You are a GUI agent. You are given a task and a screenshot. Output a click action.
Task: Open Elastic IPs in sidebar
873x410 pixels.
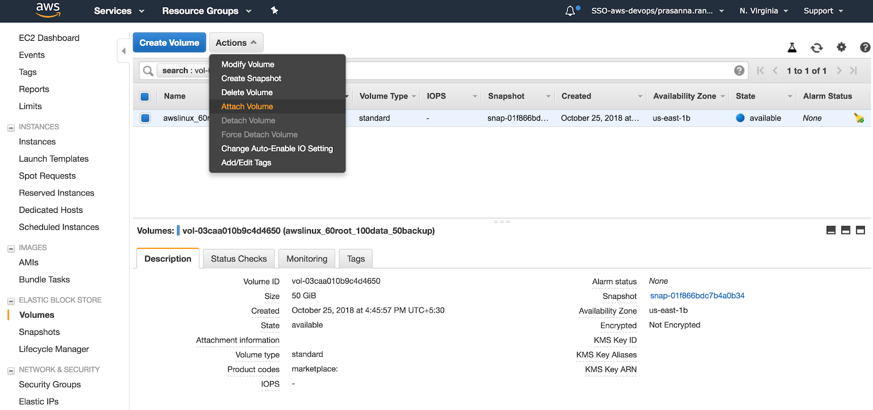[x=39, y=402]
